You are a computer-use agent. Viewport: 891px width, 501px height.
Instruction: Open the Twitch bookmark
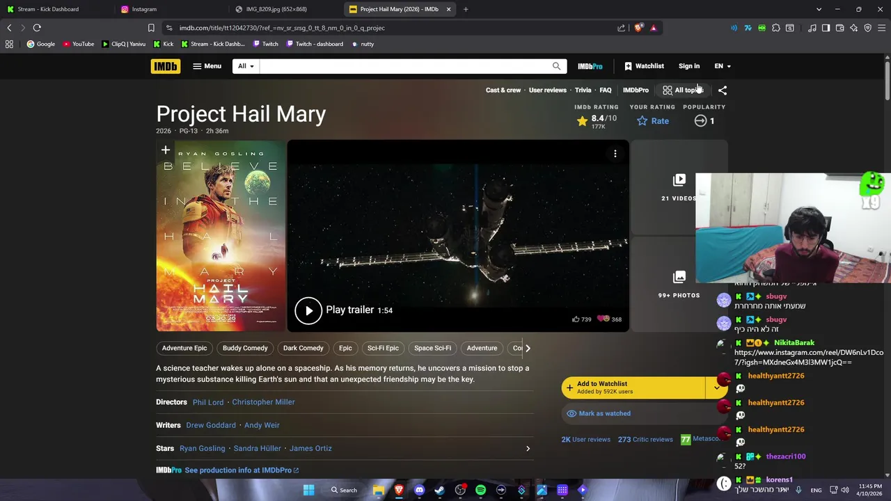(265, 44)
